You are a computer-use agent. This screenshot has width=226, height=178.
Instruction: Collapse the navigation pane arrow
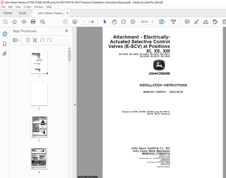pos(75,105)
